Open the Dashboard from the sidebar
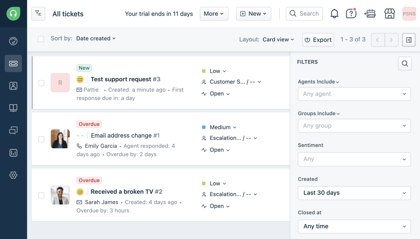The width and height of the screenshot is (420, 239). pos(13,41)
